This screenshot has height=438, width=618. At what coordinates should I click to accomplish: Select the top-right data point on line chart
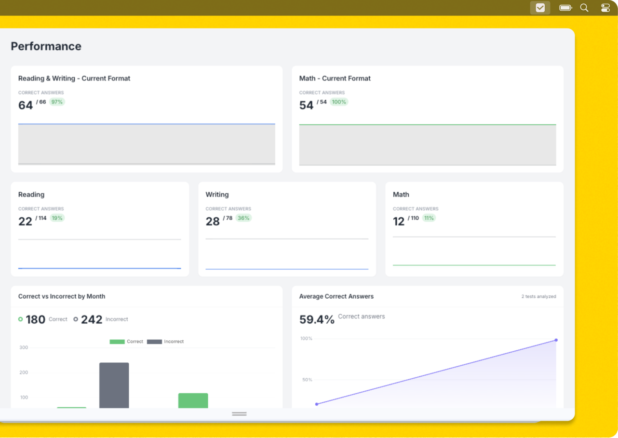click(x=556, y=340)
